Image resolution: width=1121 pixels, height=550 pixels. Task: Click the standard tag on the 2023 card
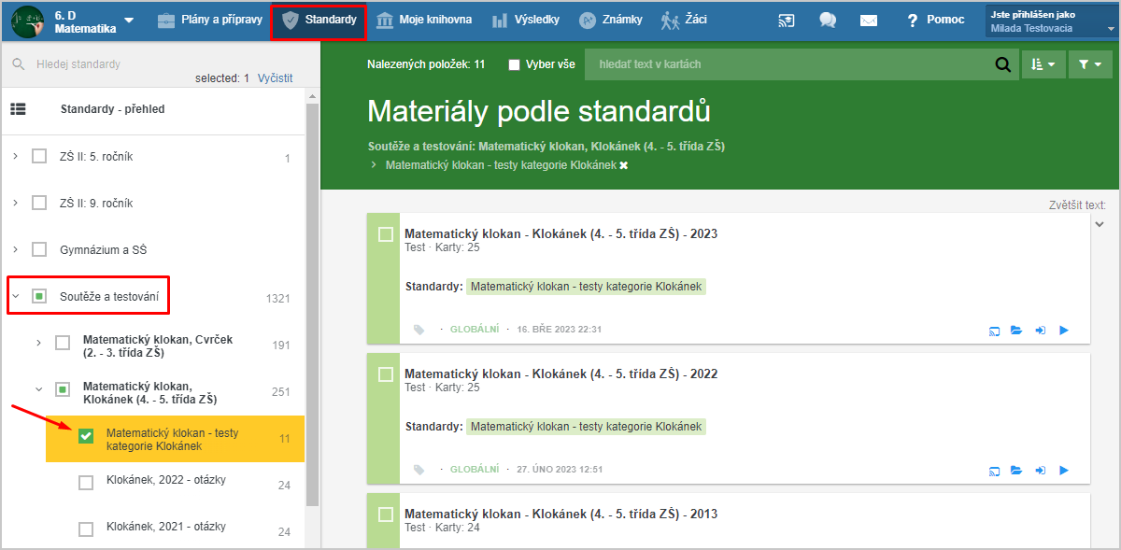click(586, 287)
